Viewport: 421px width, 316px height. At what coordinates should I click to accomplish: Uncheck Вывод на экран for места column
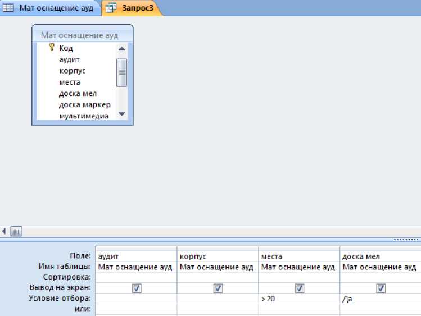[300, 288]
